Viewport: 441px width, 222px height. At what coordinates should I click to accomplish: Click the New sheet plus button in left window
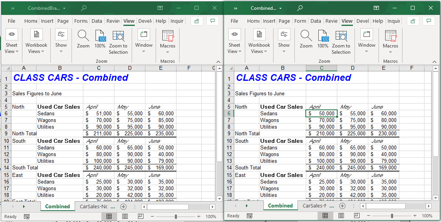click(123, 206)
